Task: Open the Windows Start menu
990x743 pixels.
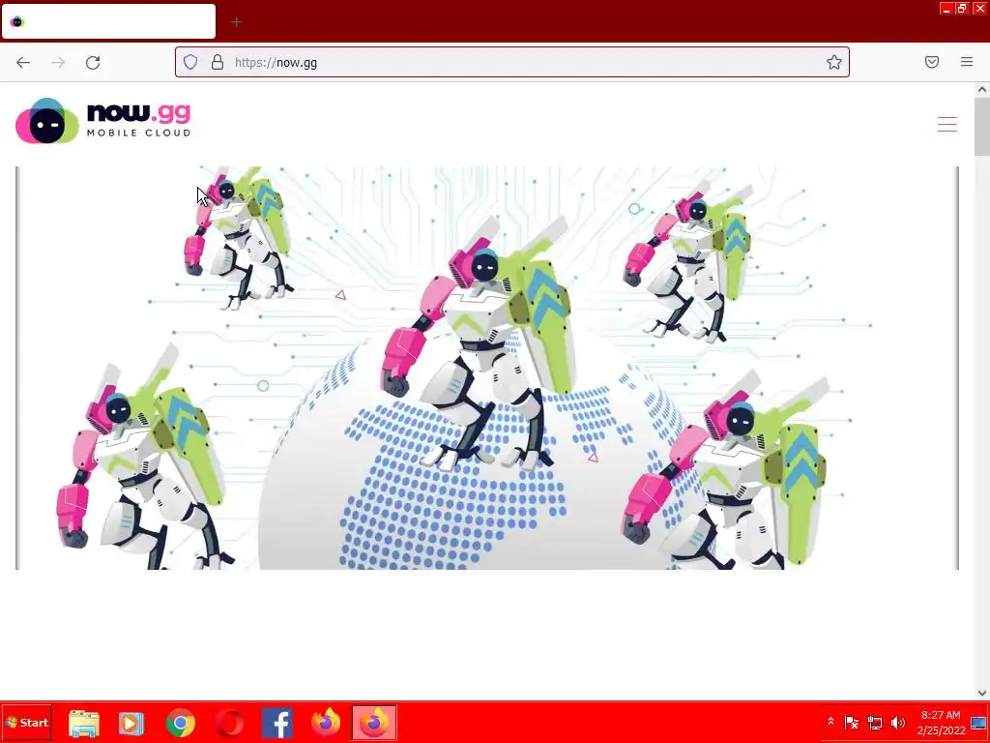Action: (26, 723)
